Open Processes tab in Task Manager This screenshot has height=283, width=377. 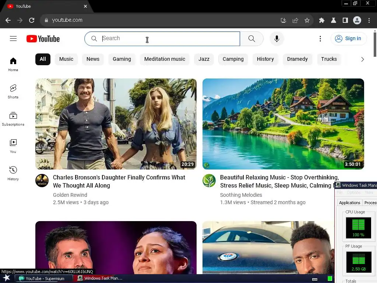click(x=370, y=203)
